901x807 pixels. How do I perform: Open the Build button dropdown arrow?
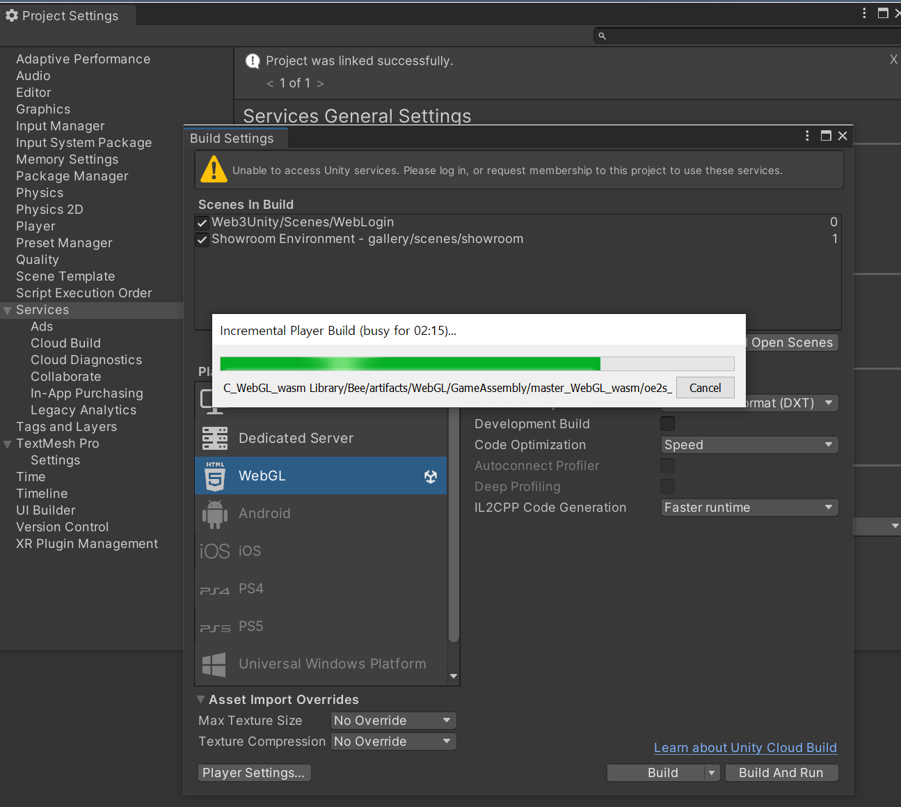coord(712,773)
